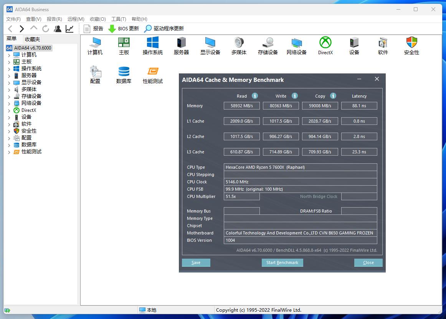The width and height of the screenshot is (446, 319).
Task: Click the Copy column info icon
Action: (x=333, y=96)
